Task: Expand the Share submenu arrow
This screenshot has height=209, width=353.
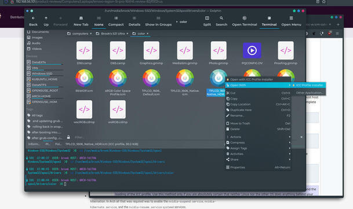Action: 289,160
